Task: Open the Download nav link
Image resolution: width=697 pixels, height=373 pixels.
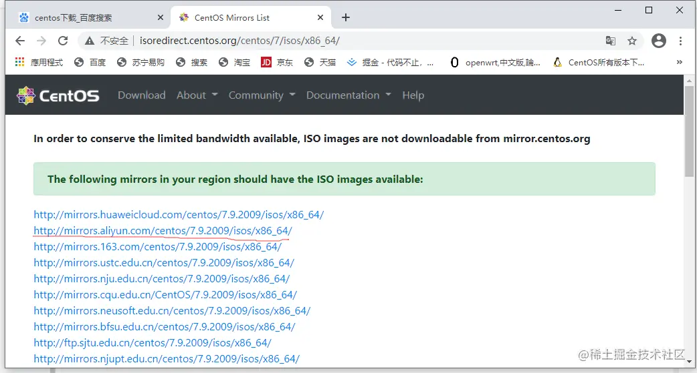Action: 141,95
